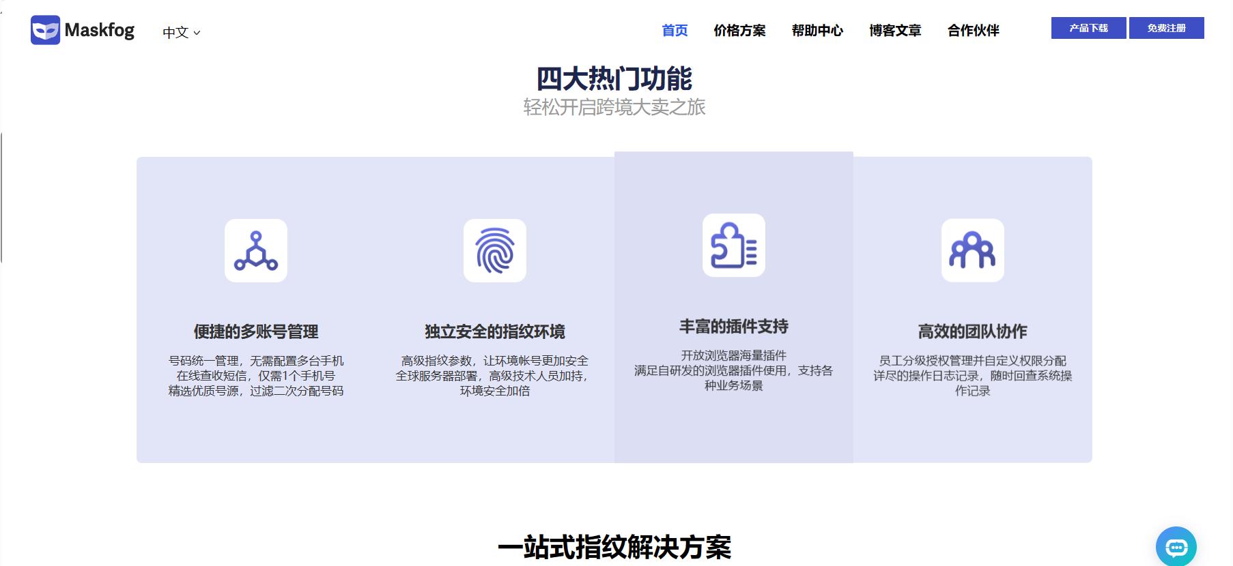Click the Maskfog mask logo icon
The height and width of the screenshot is (566, 1233).
(x=45, y=30)
